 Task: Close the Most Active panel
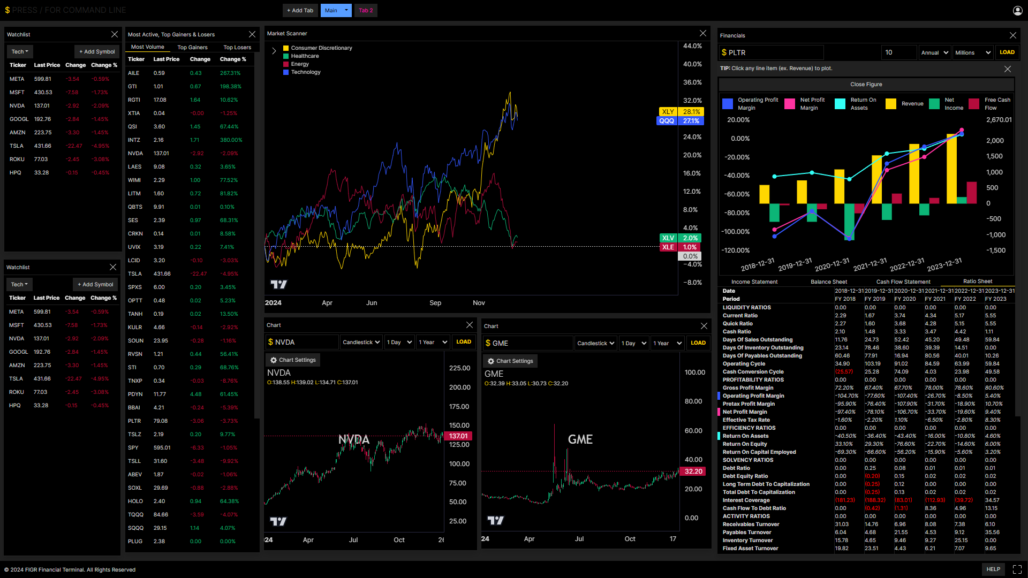(x=252, y=34)
